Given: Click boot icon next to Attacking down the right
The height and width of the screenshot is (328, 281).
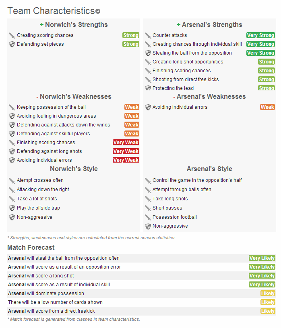Looking at the screenshot, I should pyautogui.click(x=12, y=189).
